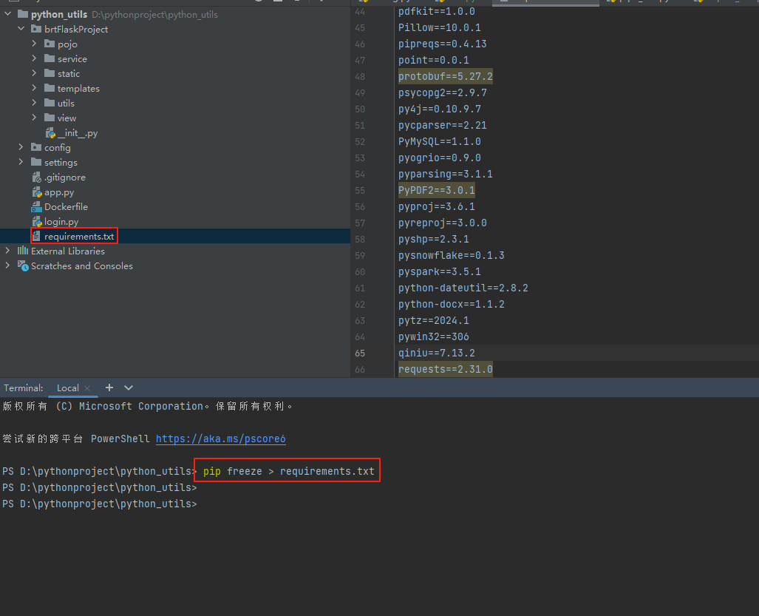Image resolution: width=759 pixels, height=616 pixels.
Task: Click the Scratches and Consoles icon
Action: click(x=22, y=265)
